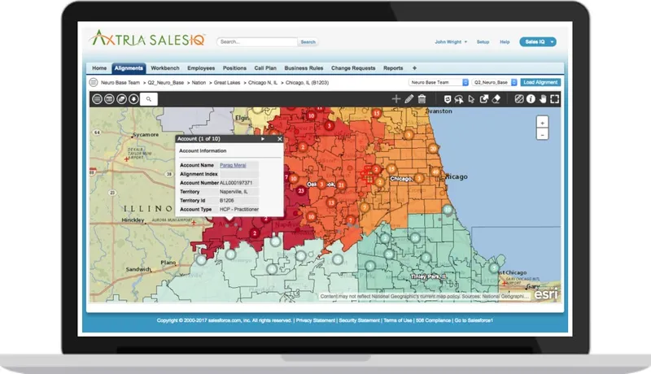Click the header Search input field
Screen dimensions: 651x374
257,42
